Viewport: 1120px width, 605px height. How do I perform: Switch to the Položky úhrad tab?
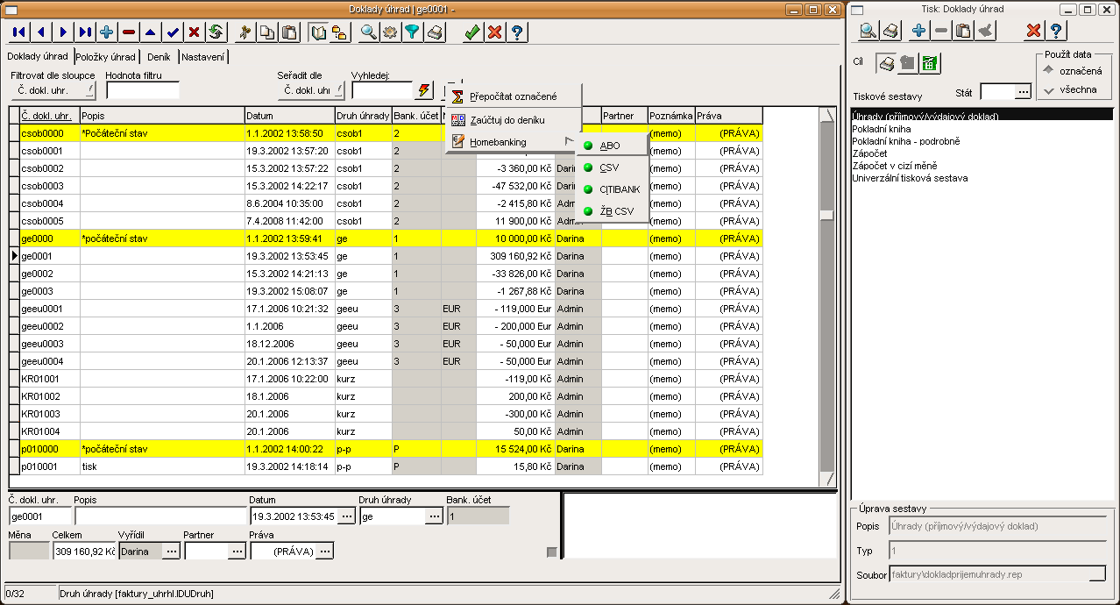click(105, 57)
